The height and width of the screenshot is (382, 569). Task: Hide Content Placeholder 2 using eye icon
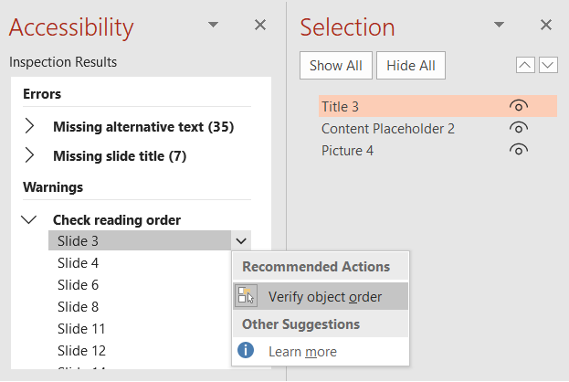click(x=519, y=128)
